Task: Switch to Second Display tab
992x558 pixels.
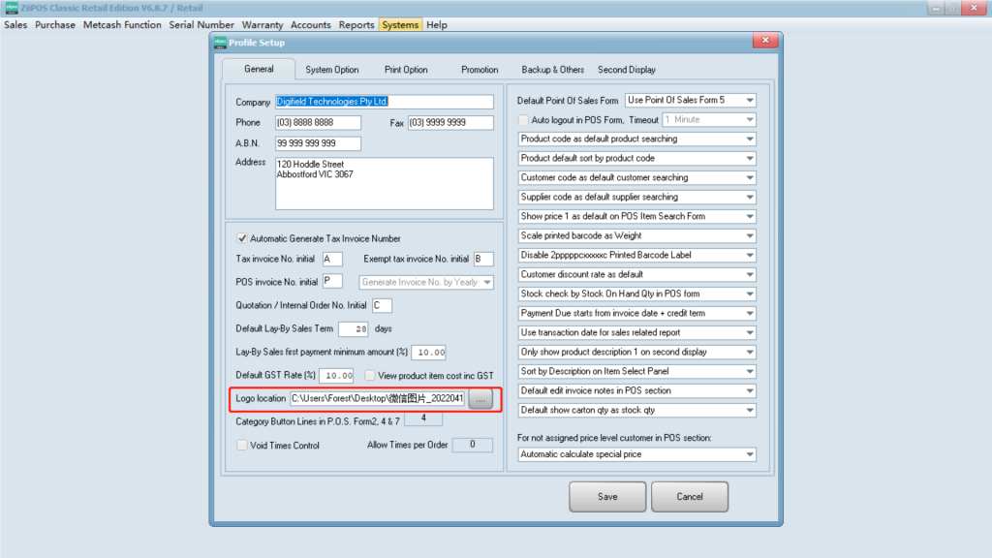Action: [x=627, y=70]
